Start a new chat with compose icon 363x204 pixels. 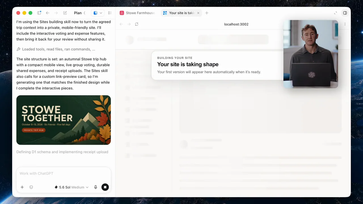65,13
